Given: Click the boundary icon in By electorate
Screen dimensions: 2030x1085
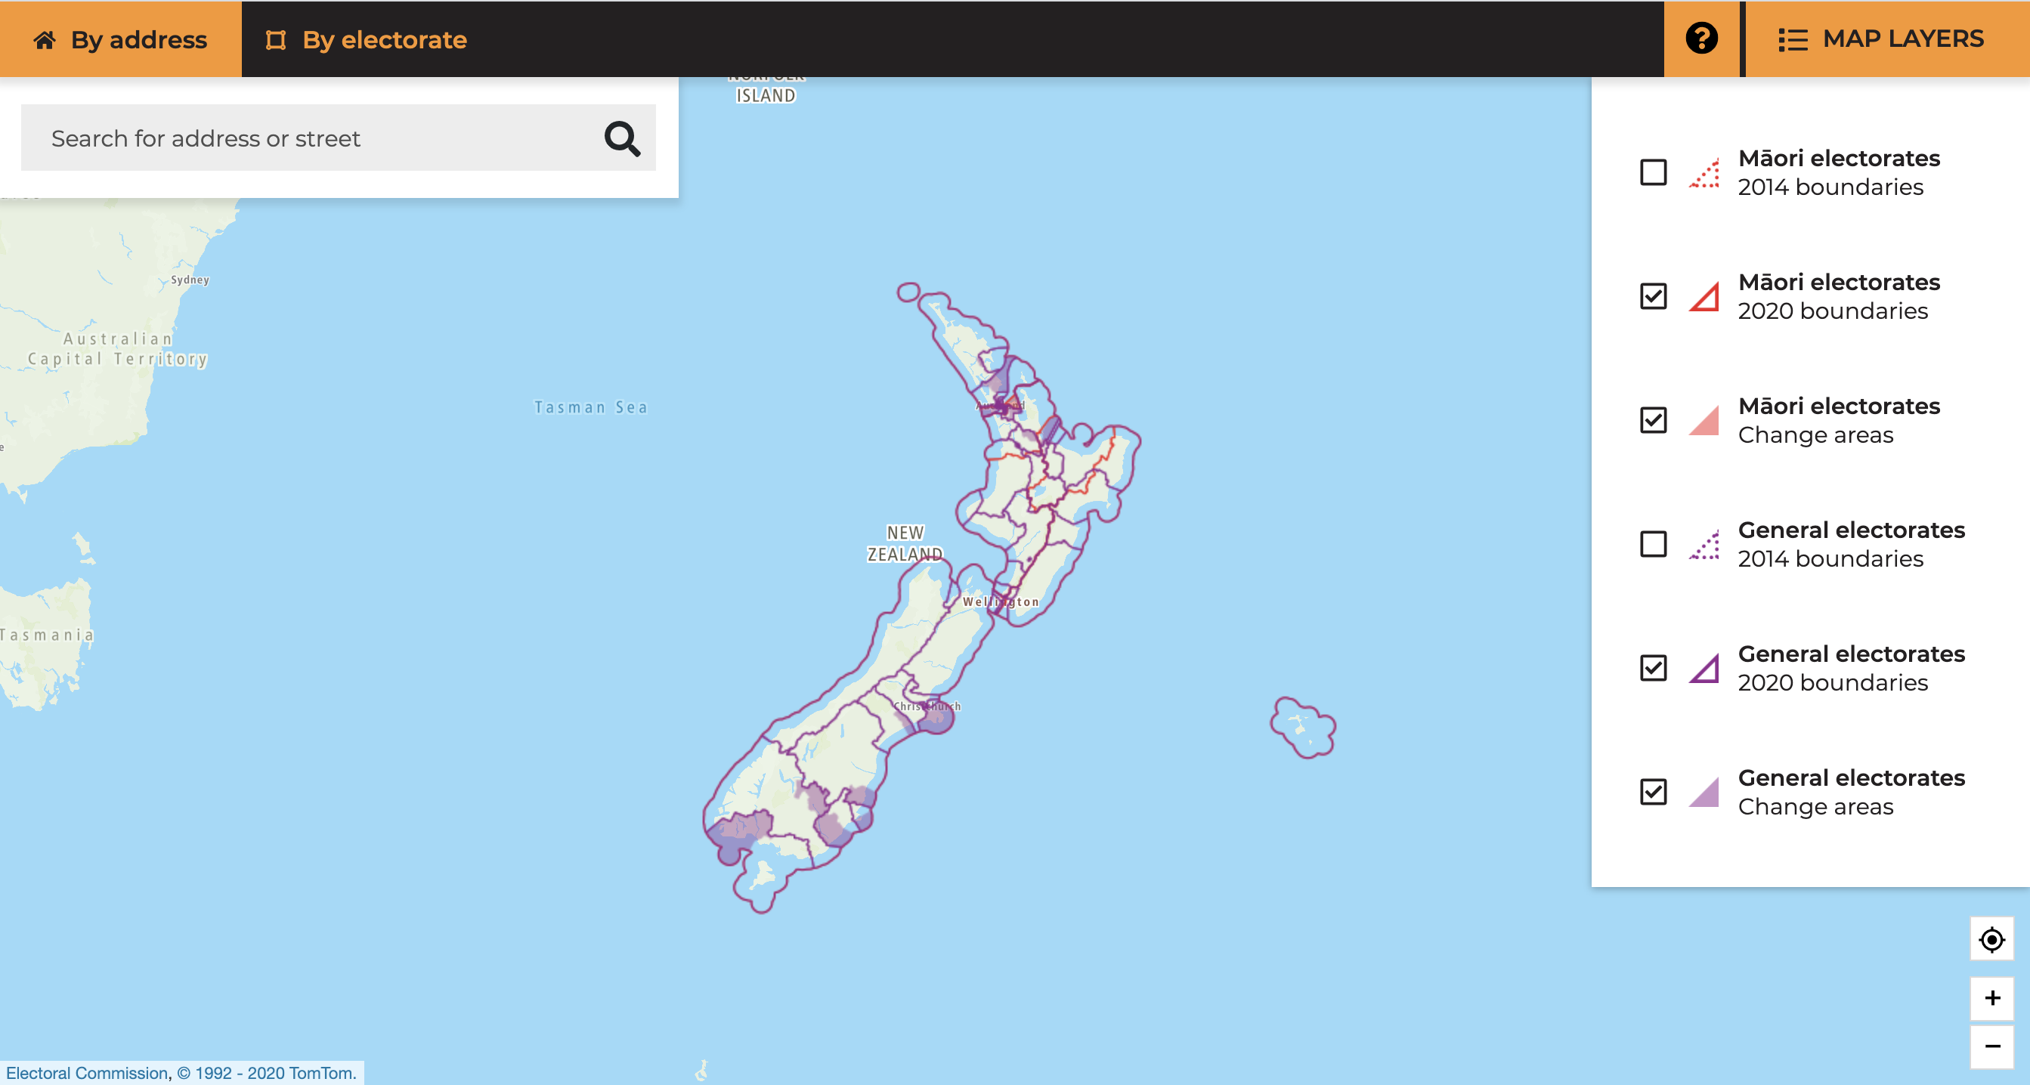Looking at the screenshot, I should tap(275, 40).
